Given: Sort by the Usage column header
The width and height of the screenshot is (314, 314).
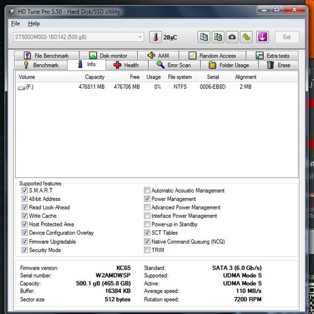Looking at the screenshot, I should [153, 77].
